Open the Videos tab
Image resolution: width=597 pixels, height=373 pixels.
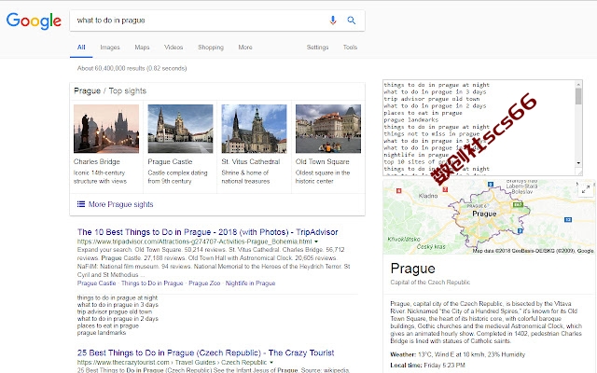click(174, 48)
